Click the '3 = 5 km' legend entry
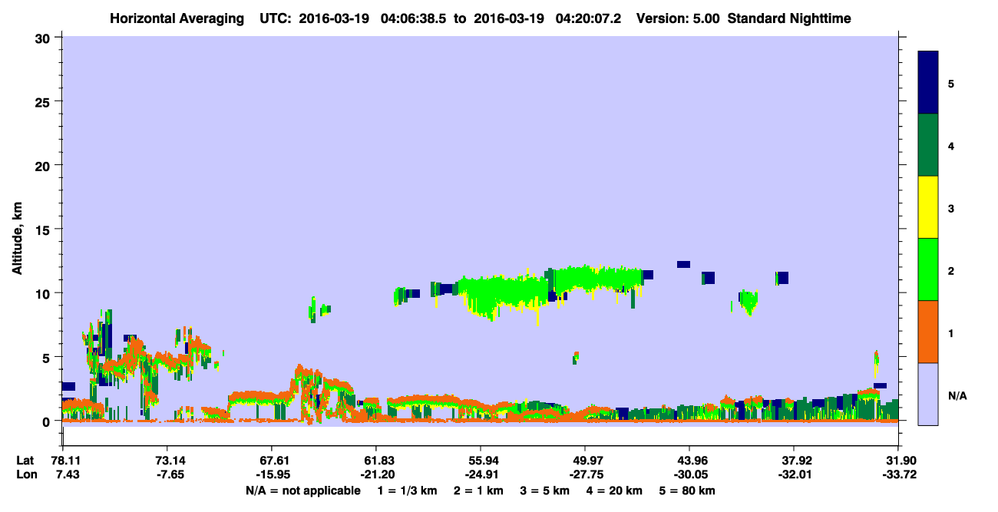This screenshot has width=998, height=512. (x=544, y=491)
